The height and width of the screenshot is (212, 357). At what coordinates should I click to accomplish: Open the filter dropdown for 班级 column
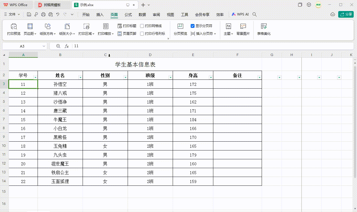tap(170, 78)
